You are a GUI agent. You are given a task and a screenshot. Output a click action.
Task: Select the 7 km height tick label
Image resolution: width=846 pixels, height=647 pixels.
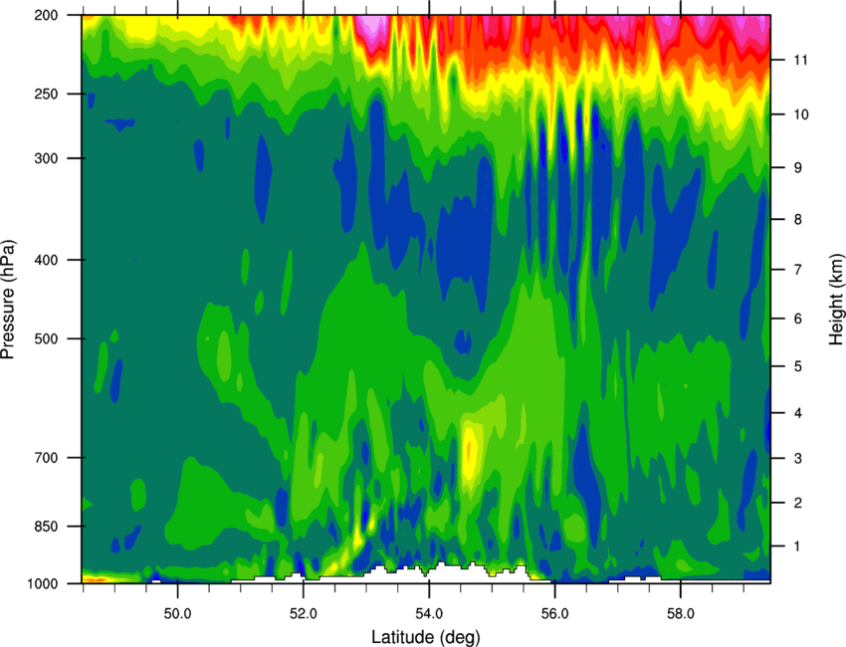797,270
